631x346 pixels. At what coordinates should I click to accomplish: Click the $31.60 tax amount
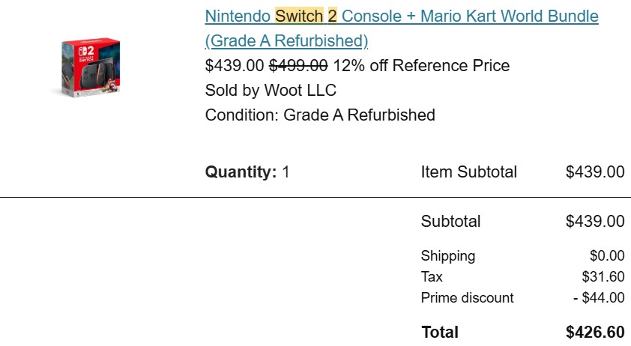click(603, 277)
